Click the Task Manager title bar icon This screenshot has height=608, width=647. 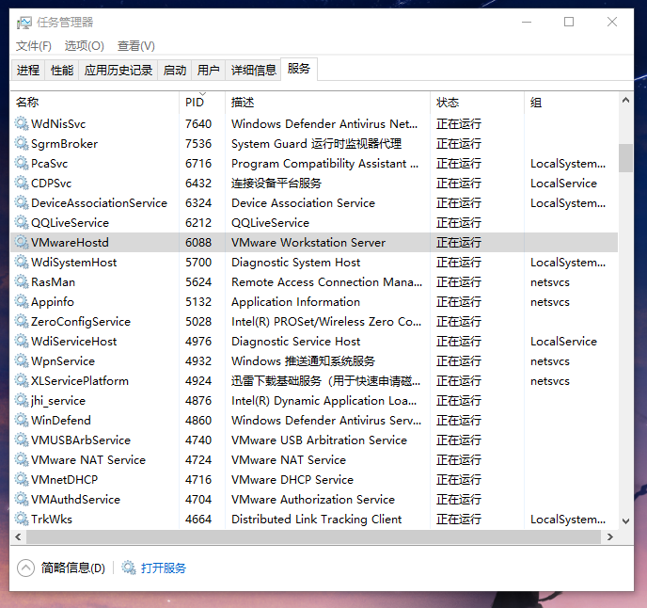click(x=24, y=23)
